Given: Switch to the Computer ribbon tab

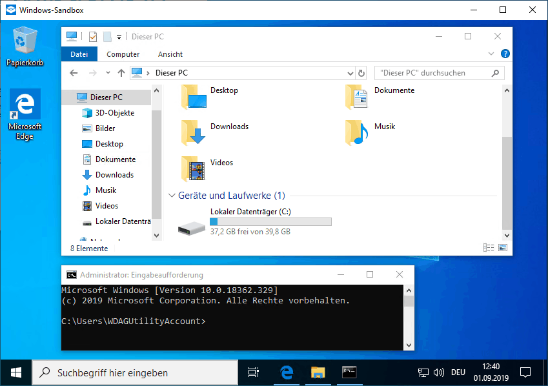Looking at the screenshot, I should (123, 54).
